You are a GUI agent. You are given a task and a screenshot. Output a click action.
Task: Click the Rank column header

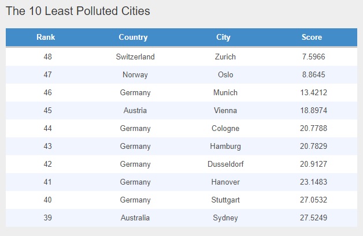[46, 38]
